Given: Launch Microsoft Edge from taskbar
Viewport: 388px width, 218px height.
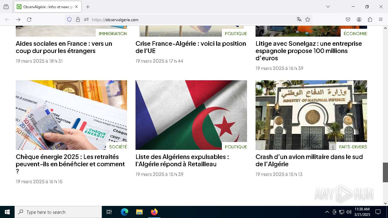Looking at the screenshot, I should click(x=125, y=212).
